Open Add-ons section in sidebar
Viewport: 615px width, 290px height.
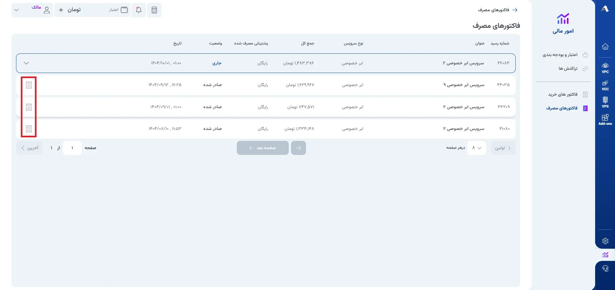605,120
